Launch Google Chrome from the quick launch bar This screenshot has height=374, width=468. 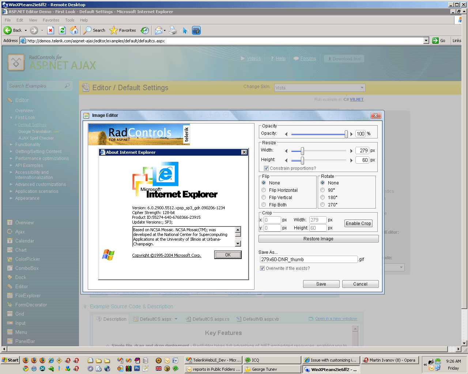pos(26,369)
